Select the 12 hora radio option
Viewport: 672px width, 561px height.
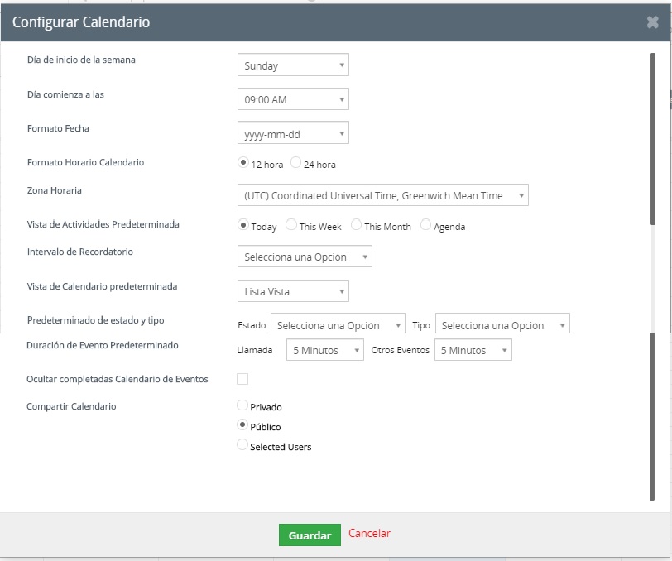pos(243,163)
